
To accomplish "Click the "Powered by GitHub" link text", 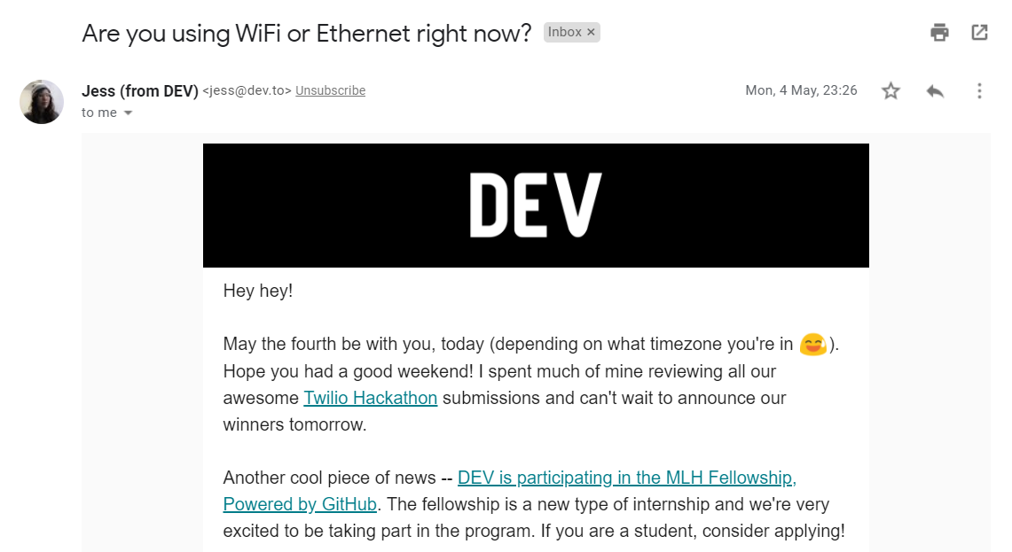I will [x=300, y=504].
